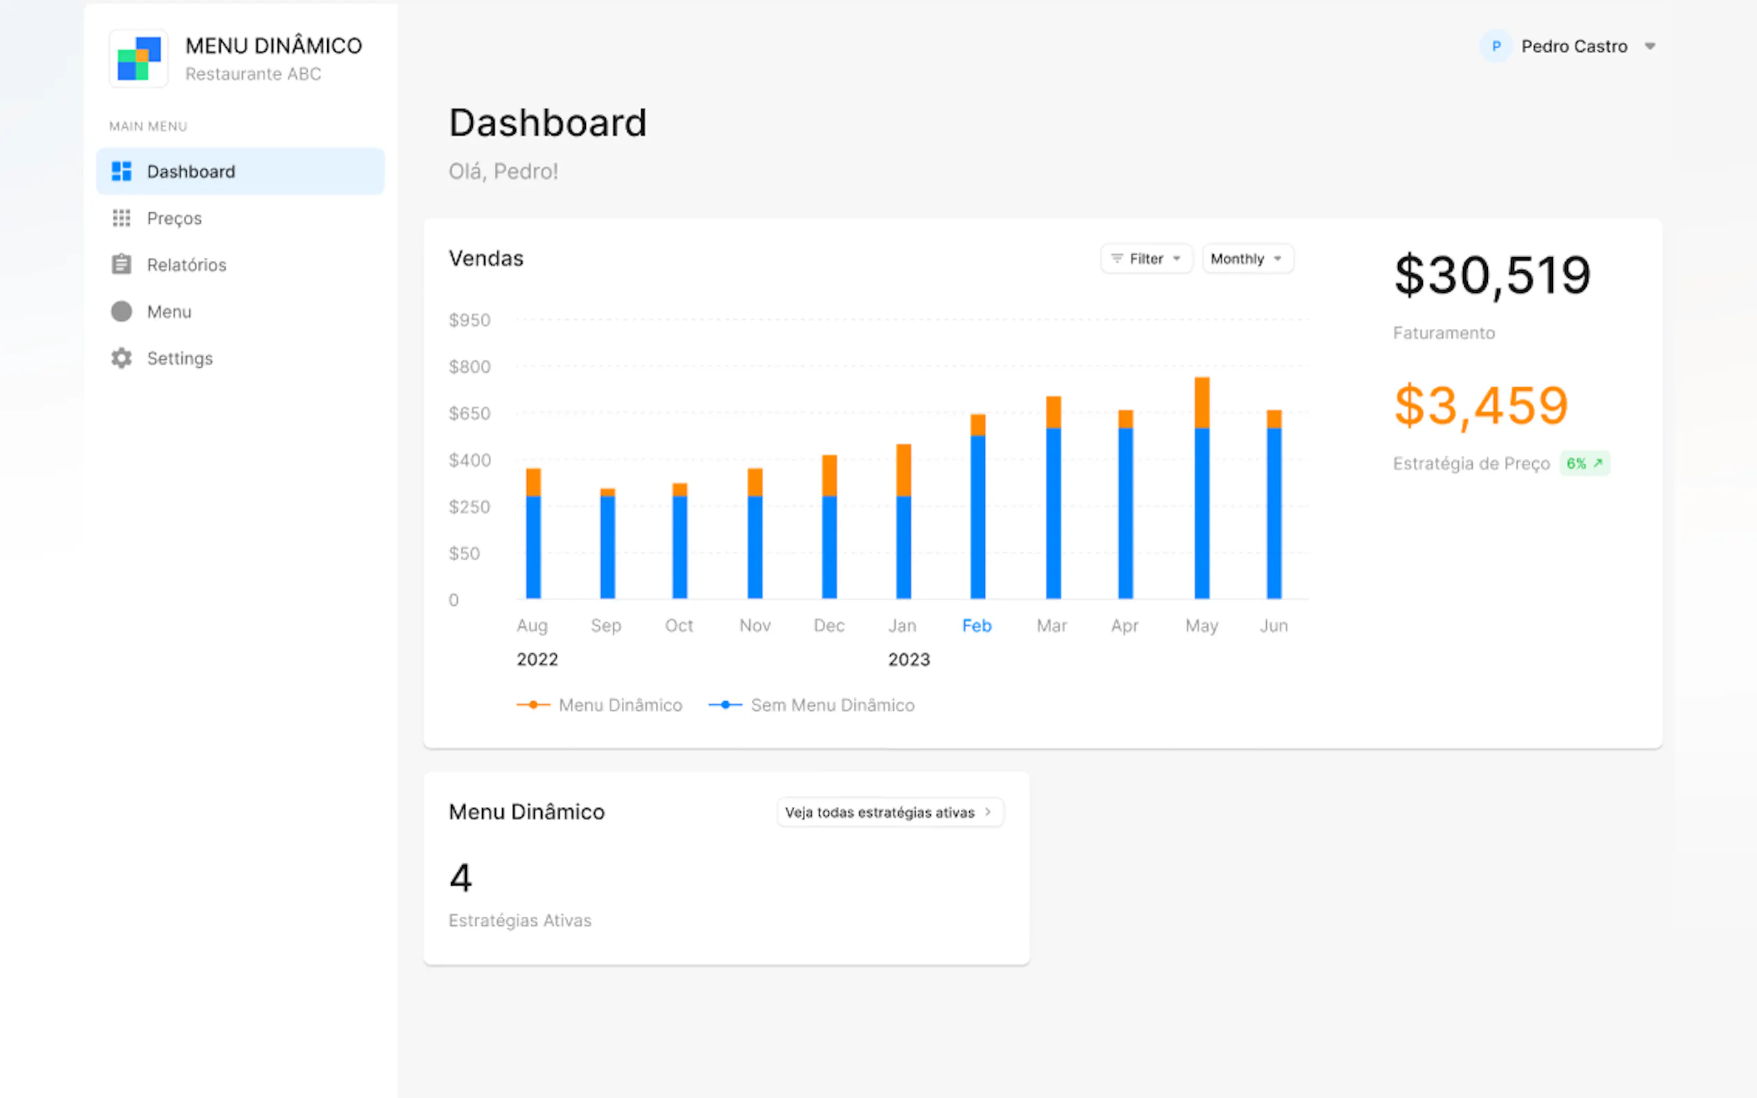Select the Feb label on chart axis
The image size is (1757, 1098).
tap(976, 626)
